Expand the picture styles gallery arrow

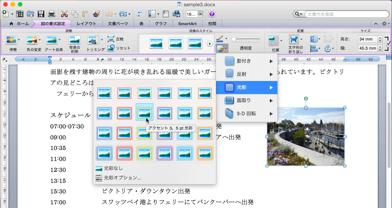pyautogui.click(x=210, y=44)
